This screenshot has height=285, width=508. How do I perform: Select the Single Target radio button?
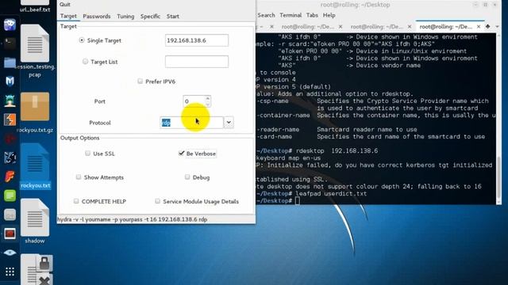(82, 40)
